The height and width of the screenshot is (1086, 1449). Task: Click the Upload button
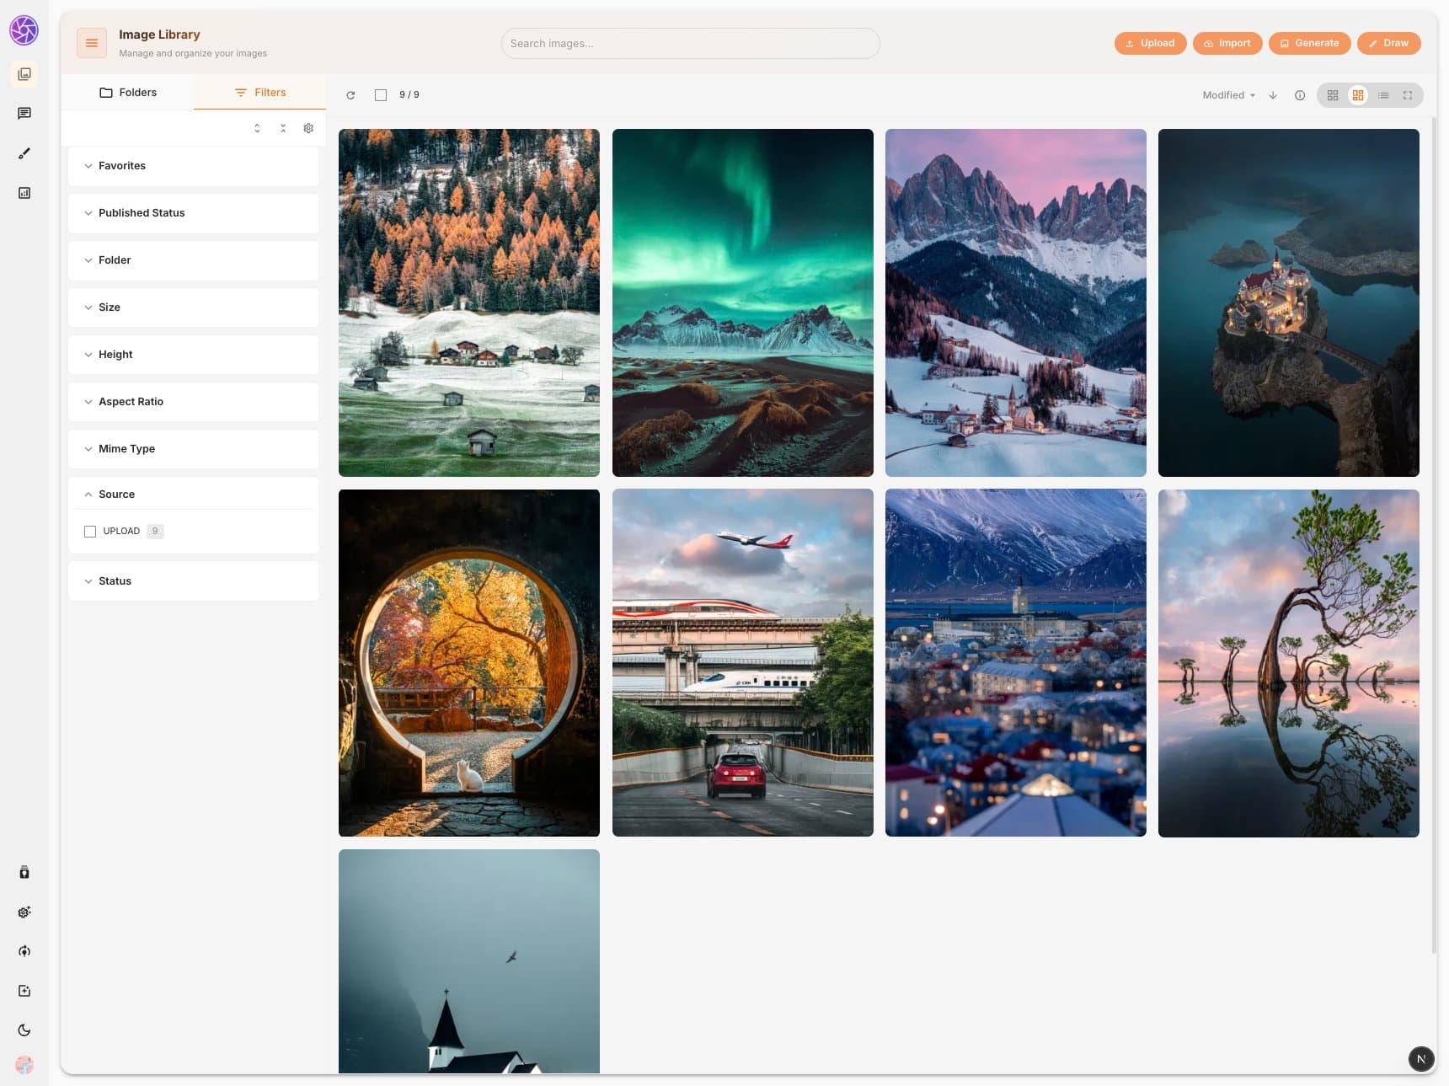1150,43
